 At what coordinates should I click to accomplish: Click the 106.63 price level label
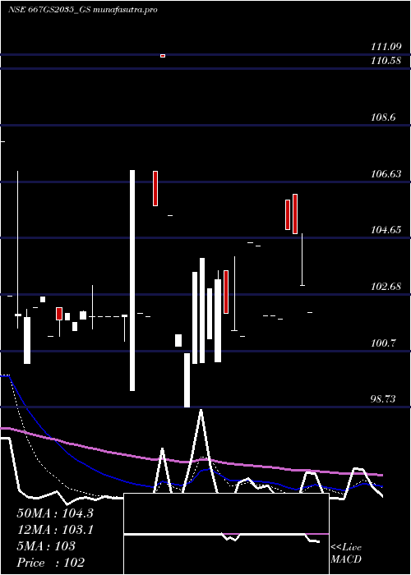pyautogui.click(x=386, y=174)
